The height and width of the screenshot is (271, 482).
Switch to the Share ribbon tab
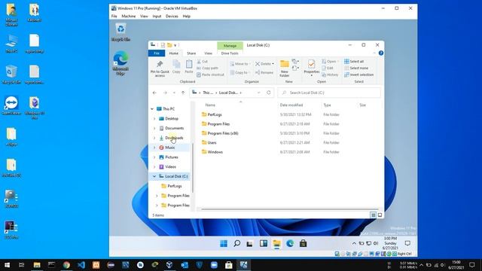tap(191, 53)
